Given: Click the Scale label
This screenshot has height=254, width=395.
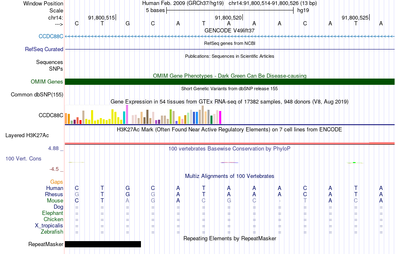Looking at the screenshot, I should 56,10.
